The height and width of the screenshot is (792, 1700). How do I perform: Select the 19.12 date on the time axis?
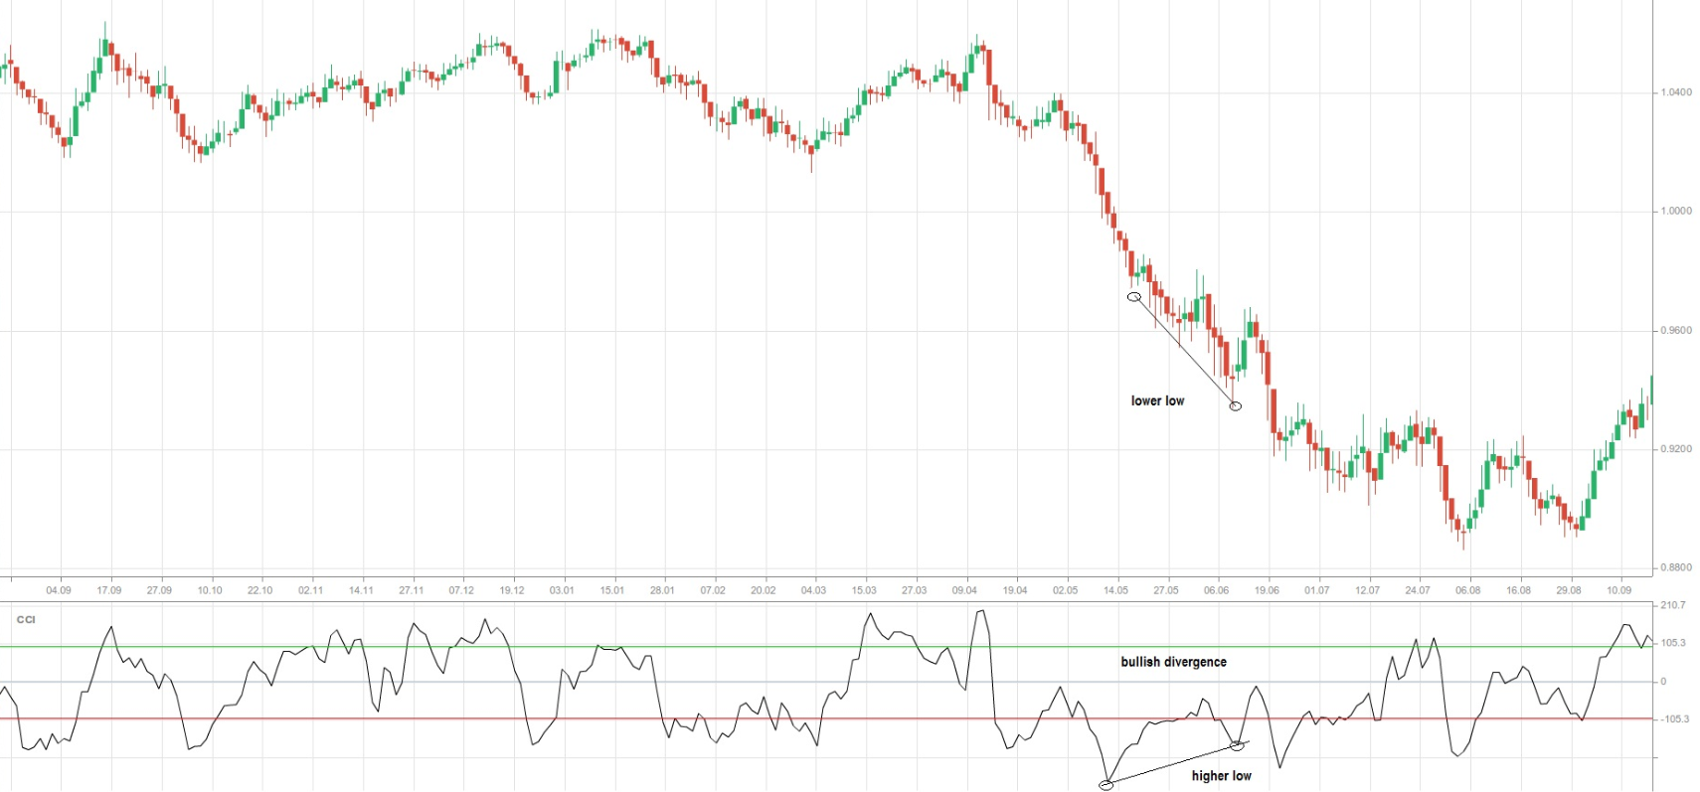click(511, 590)
